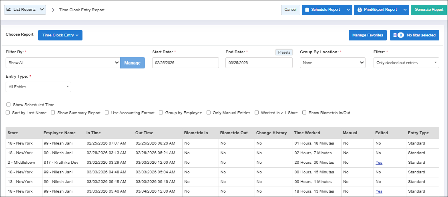448x197 pixels.
Task: Click the Time Worked column header
Action: [307, 133]
